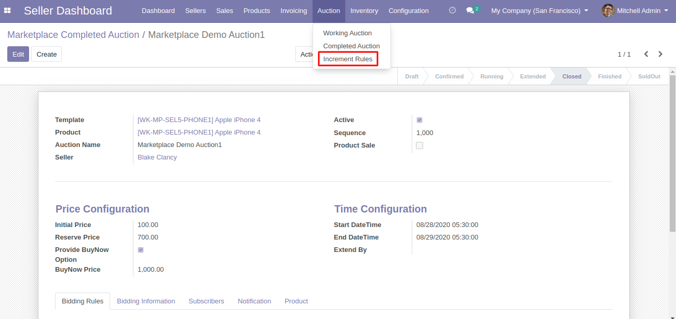This screenshot has width=676, height=319.
Task: Select Completed Auction menu entry
Action: pos(351,46)
